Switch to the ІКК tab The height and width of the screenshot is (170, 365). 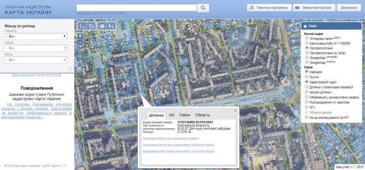point(172,115)
